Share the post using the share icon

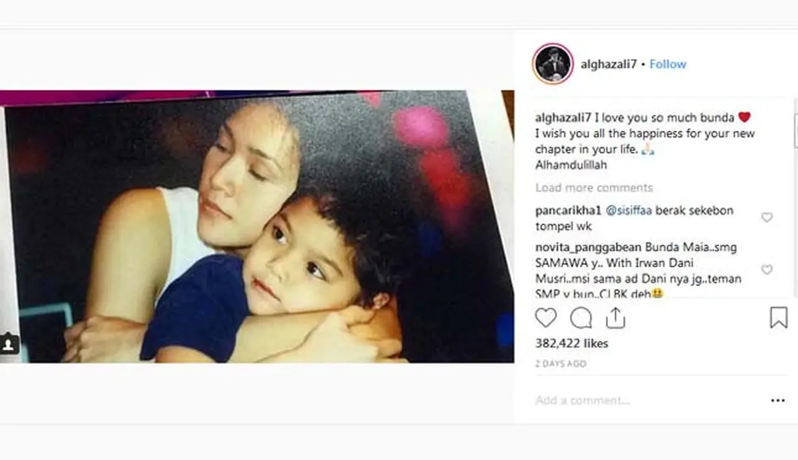click(x=615, y=317)
